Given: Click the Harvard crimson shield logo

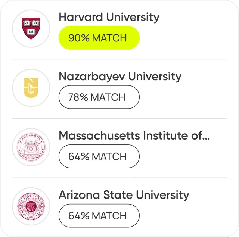Looking at the screenshot, I should tap(31, 28).
